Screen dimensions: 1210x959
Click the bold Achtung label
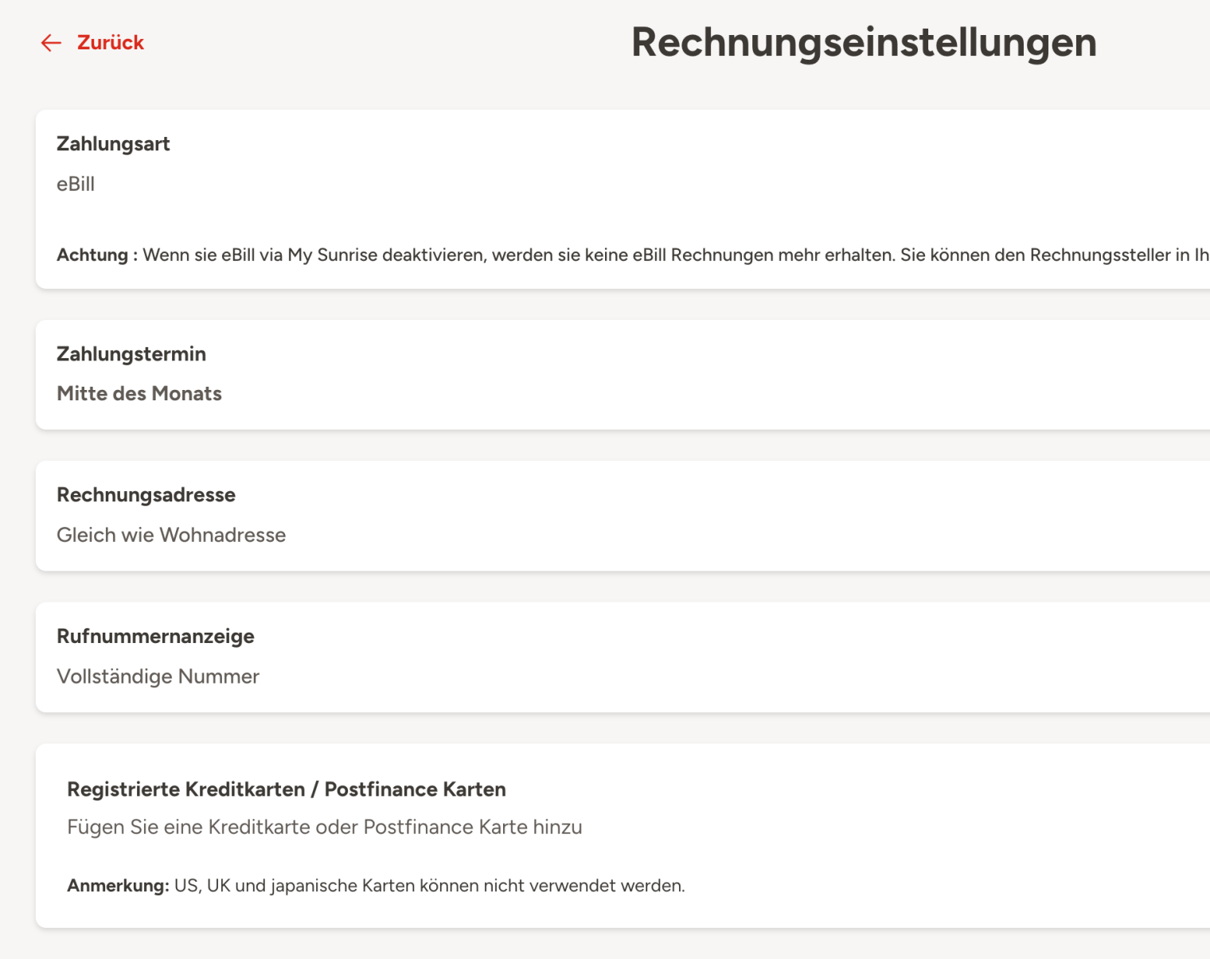tap(92, 255)
